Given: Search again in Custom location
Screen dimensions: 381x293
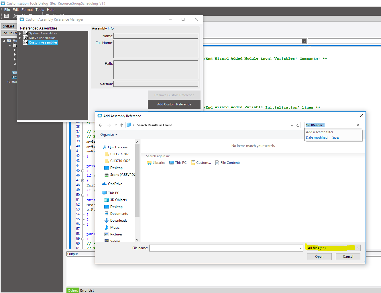Looking at the screenshot, I should (x=201, y=163).
